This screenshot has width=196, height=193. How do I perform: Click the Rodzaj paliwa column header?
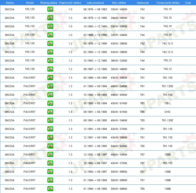point(49,3)
